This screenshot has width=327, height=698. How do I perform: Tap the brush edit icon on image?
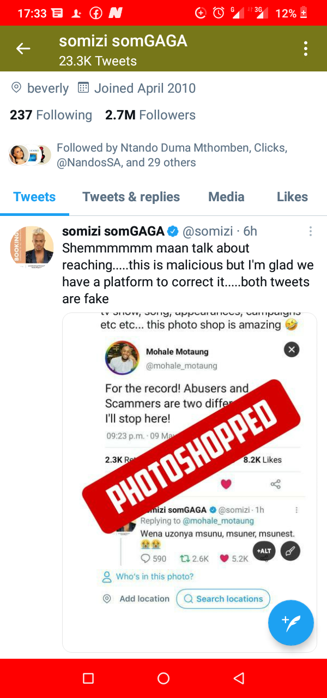pyautogui.click(x=290, y=551)
